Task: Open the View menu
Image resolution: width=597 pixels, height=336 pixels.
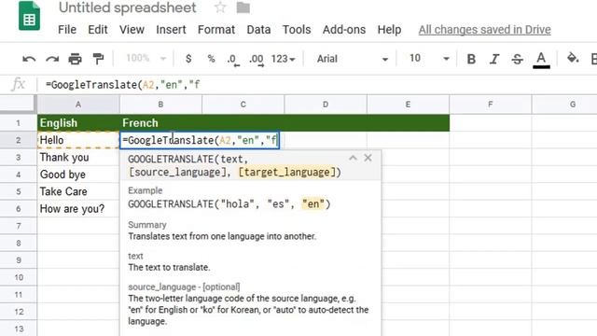Action: pyautogui.click(x=132, y=30)
